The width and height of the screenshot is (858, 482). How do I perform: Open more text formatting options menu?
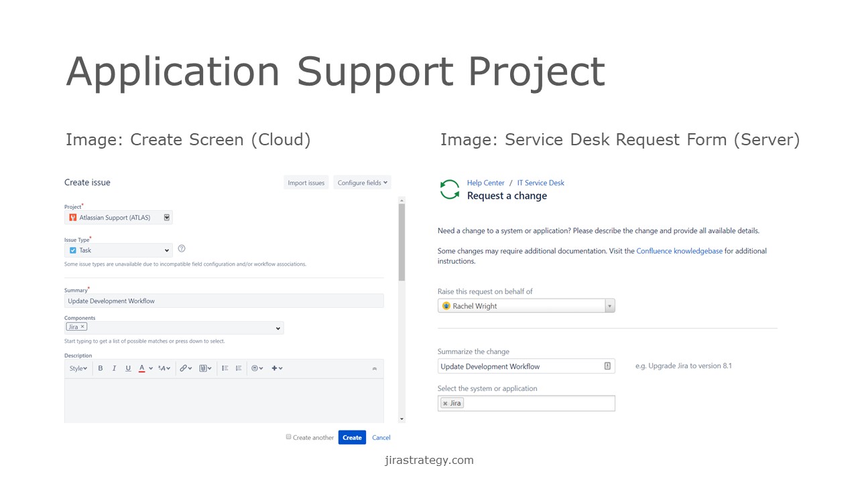click(164, 368)
